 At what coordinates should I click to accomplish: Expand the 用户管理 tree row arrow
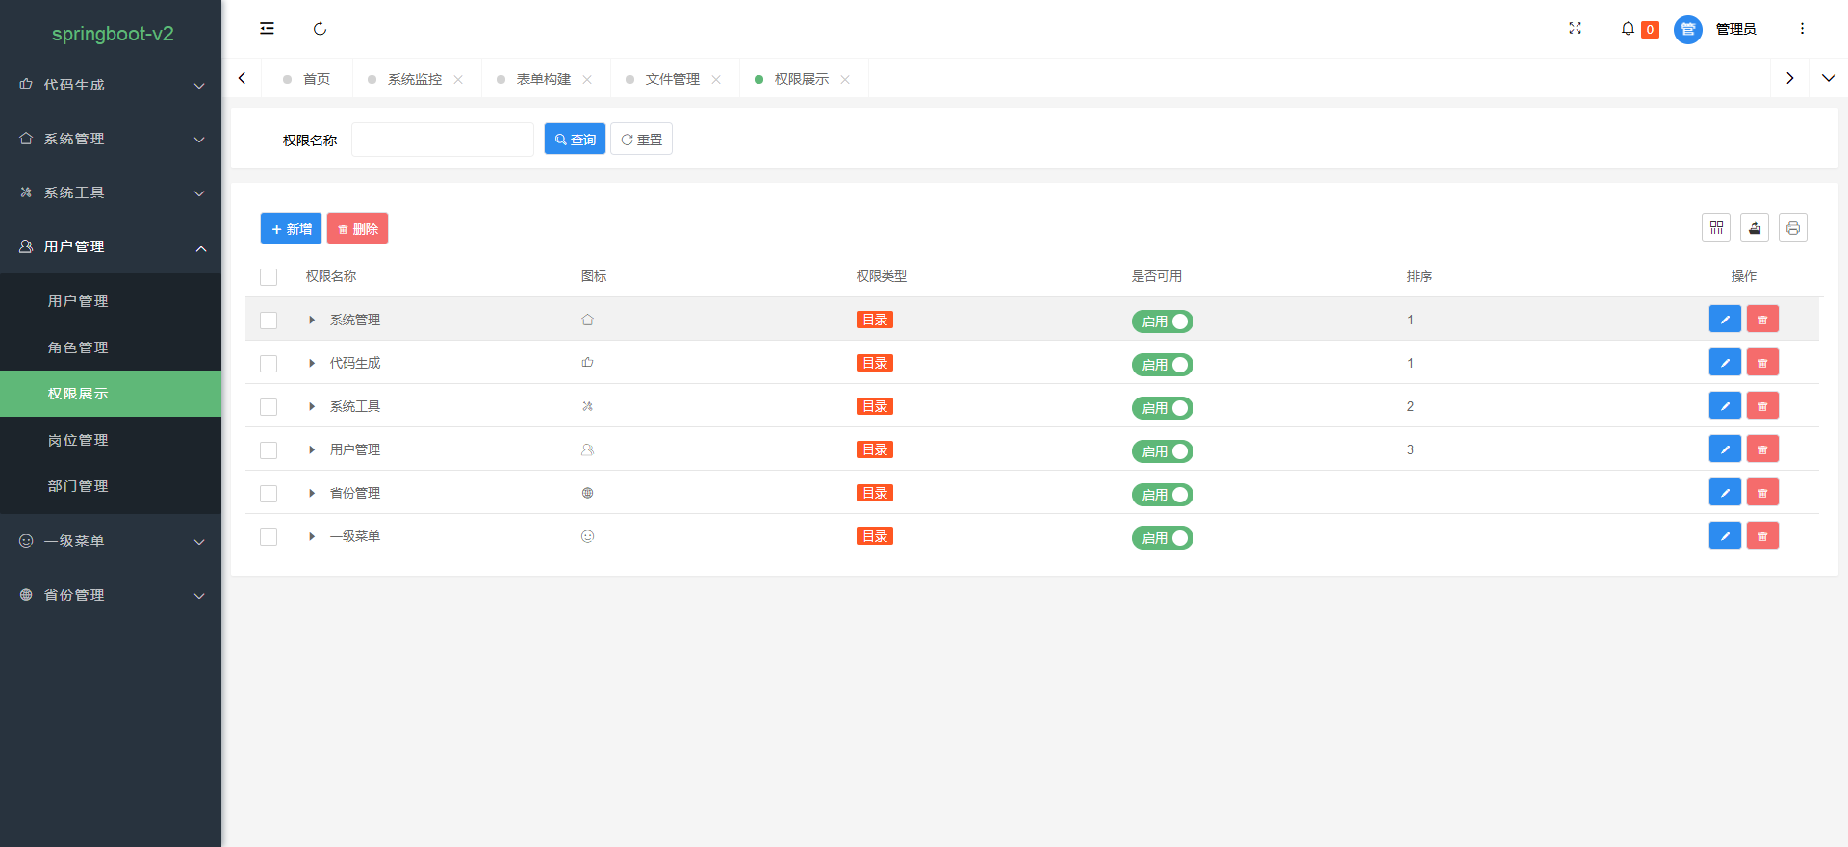312,449
